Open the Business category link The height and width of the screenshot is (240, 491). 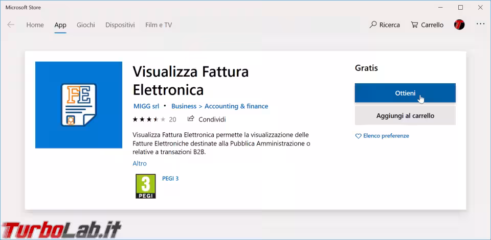coord(184,106)
